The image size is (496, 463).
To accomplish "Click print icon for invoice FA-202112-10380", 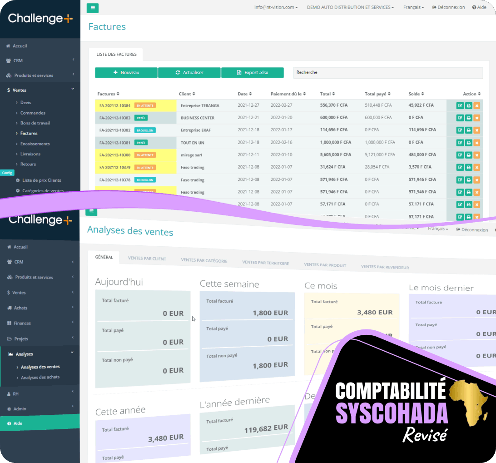I will 468,155.
